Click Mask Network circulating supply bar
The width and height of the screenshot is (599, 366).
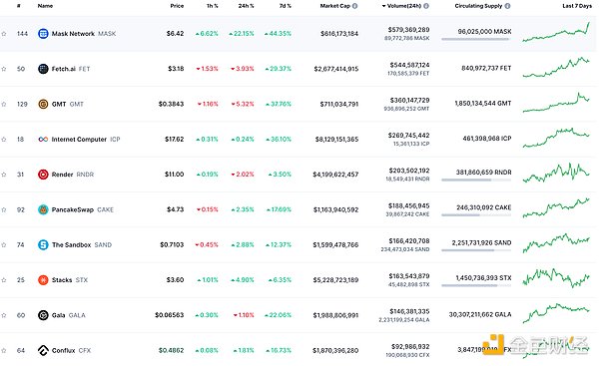tap(476, 39)
